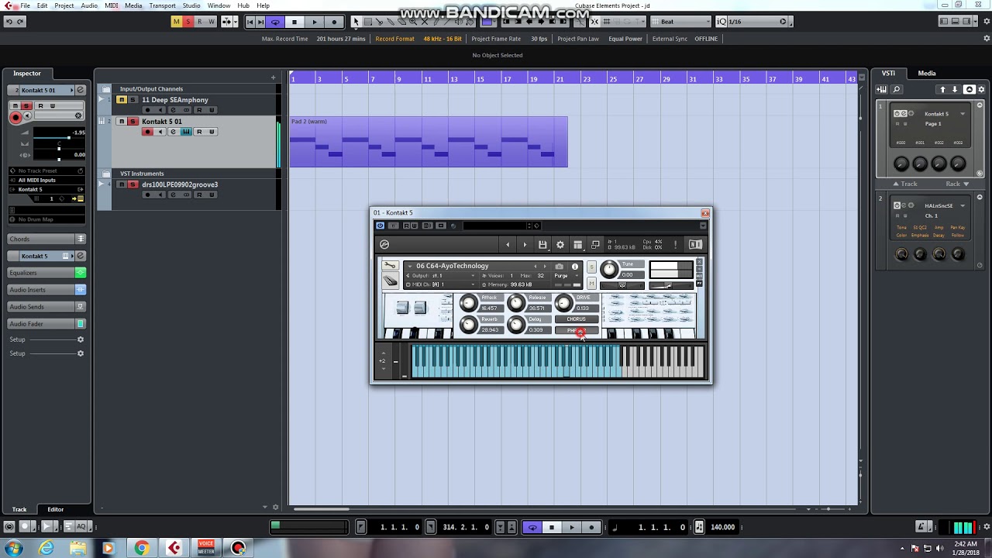Open the MIDI menu
Viewport: 992px width, 558px height.
click(111, 5)
